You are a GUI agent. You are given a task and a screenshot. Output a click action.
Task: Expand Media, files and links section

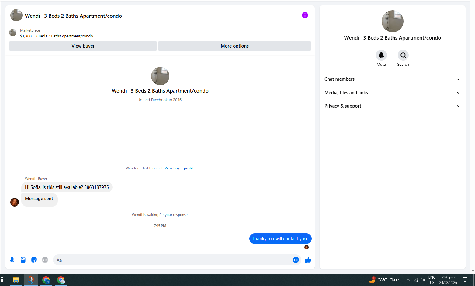click(392, 93)
